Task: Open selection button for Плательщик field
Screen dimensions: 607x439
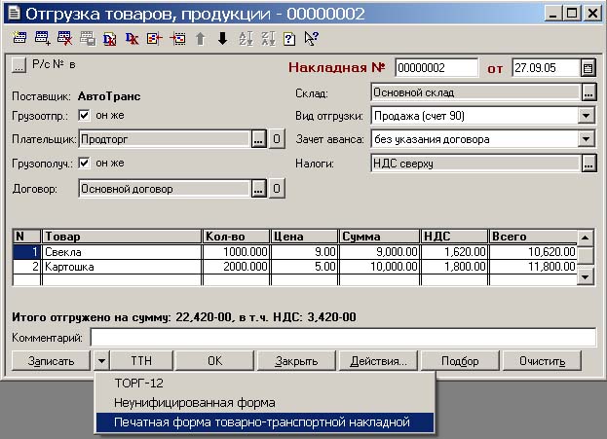Action: 258,139
